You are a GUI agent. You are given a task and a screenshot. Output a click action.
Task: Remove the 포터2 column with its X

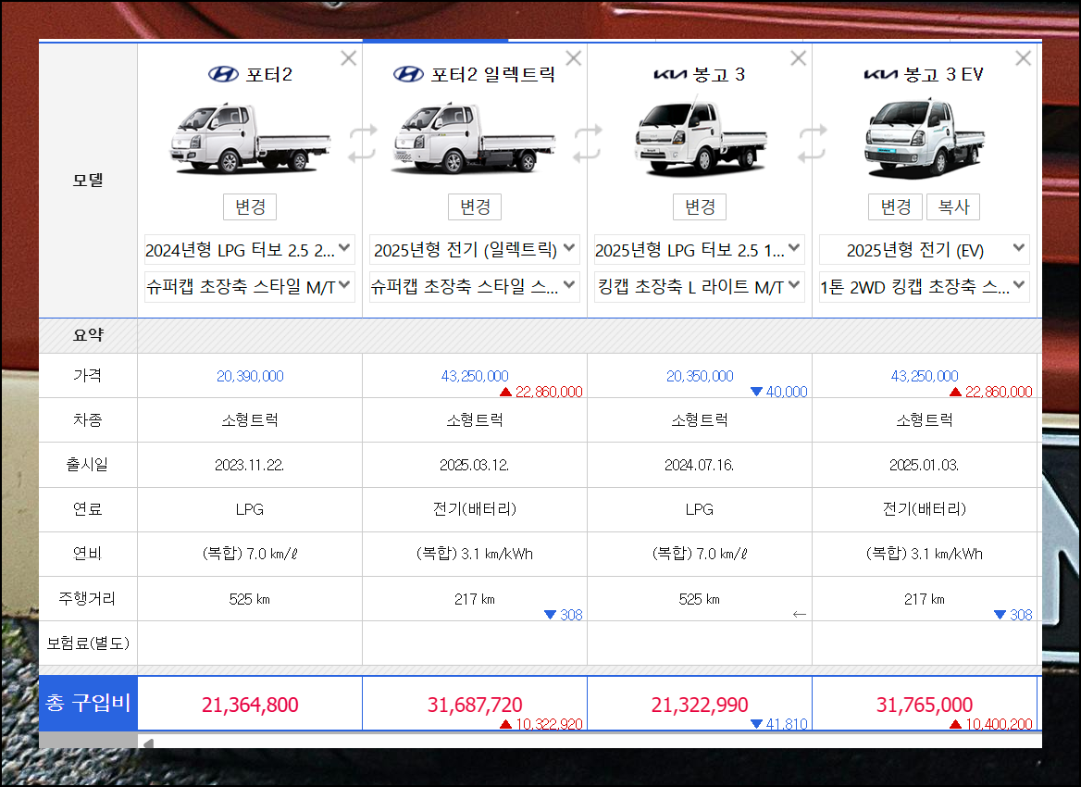(x=349, y=58)
